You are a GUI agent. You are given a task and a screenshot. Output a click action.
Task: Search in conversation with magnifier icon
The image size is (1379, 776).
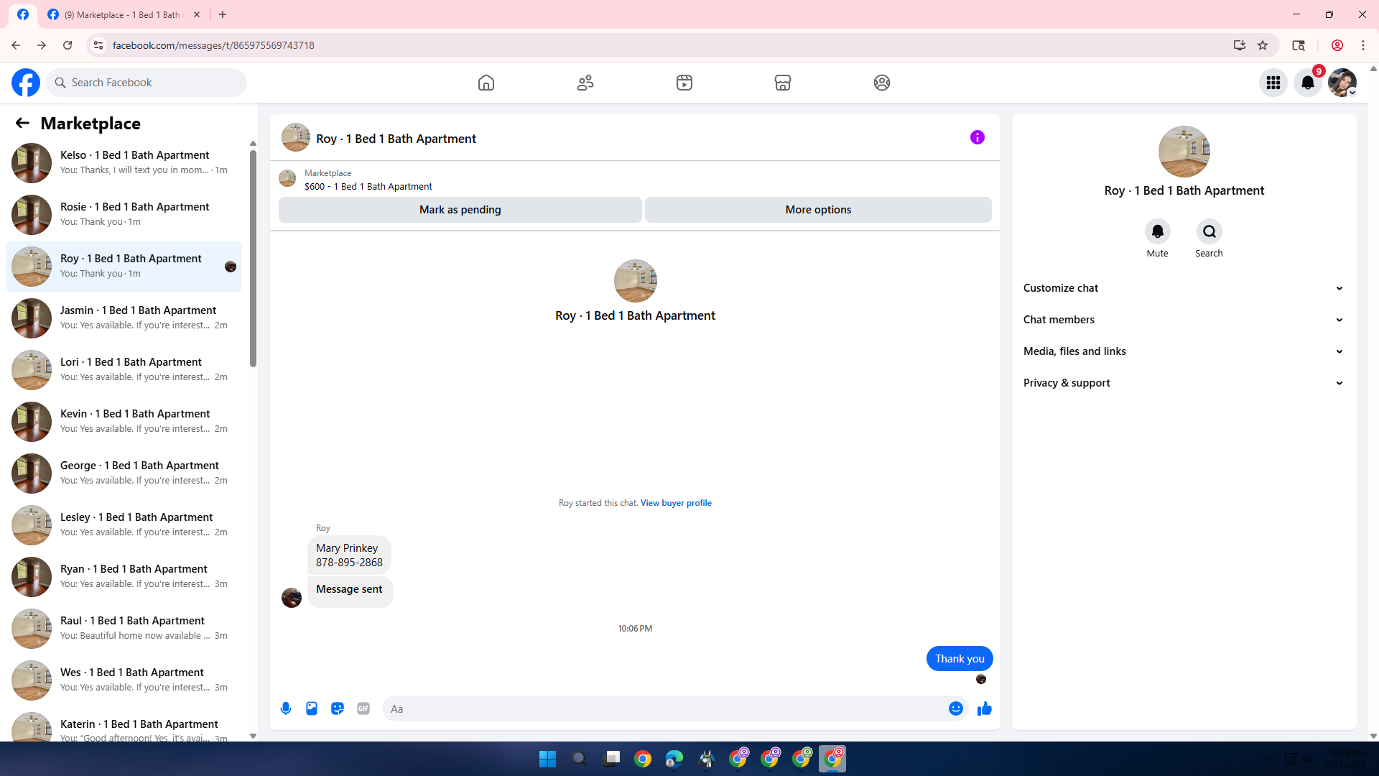tap(1209, 231)
